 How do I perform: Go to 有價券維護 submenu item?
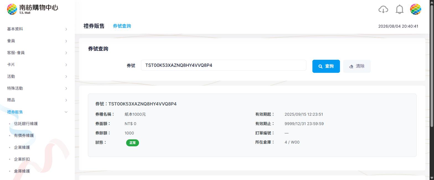[x=24, y=136]
